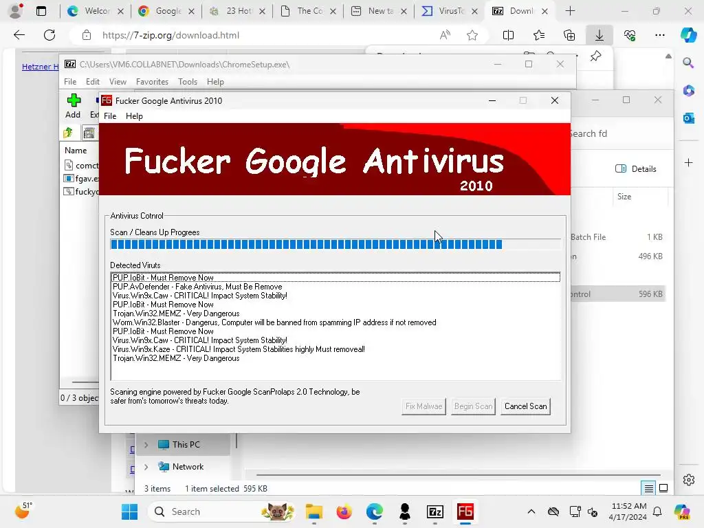Open File menu in Fucker Google Antivirus
Viewport: 704px width, 528px height.
(x=110, y=115)
